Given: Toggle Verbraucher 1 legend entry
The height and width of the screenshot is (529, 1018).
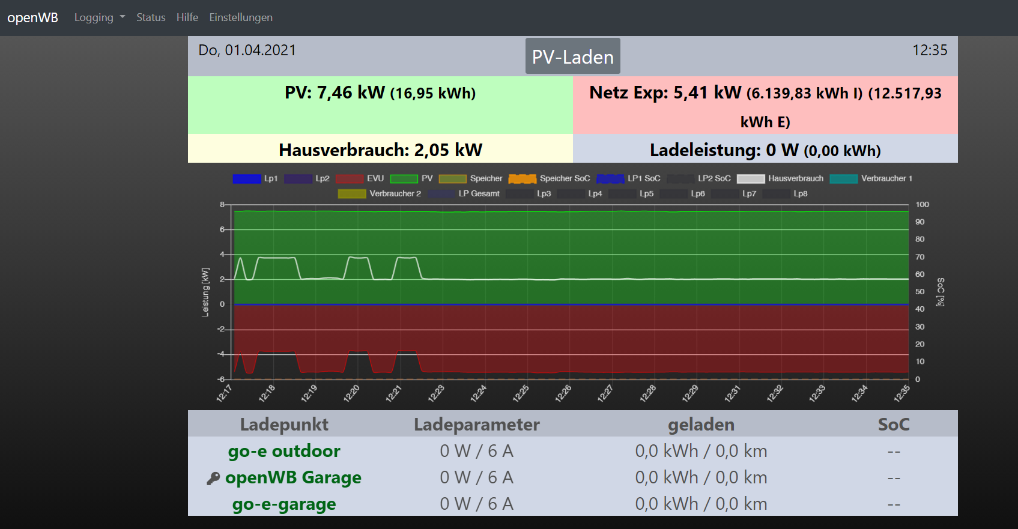Looking at the screenshot, I should click(871, 178).
